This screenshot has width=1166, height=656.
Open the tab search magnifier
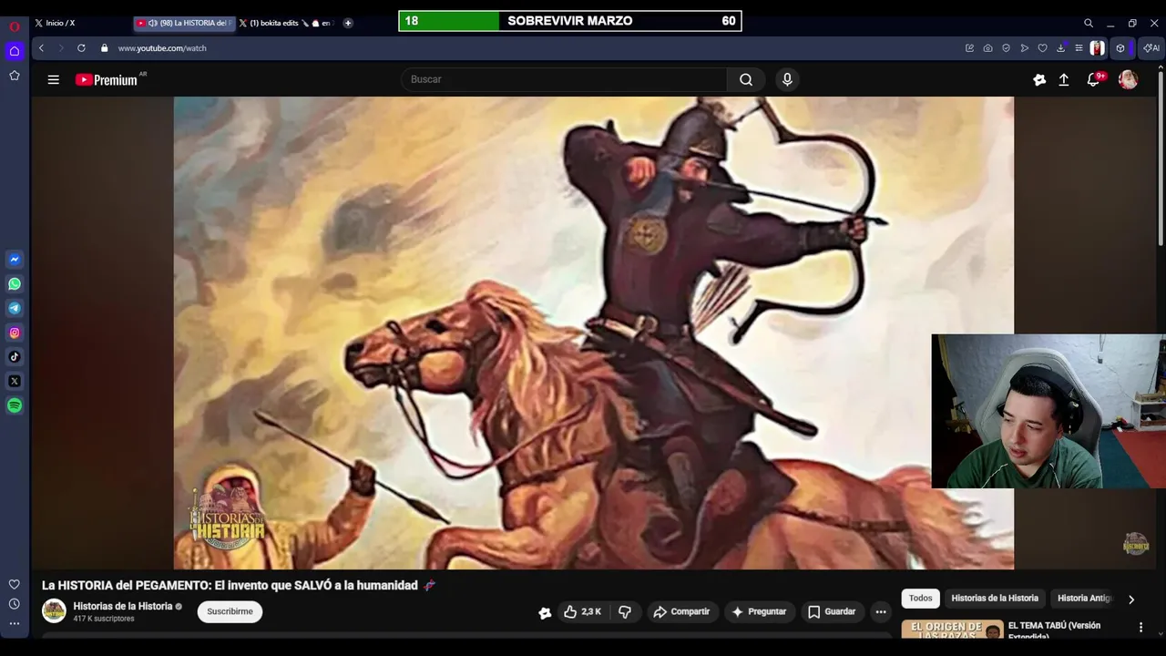coord(1089,23)
